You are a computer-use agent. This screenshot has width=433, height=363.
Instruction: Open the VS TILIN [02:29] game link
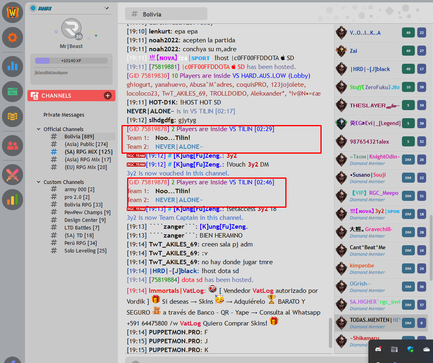tap(251, 129)
